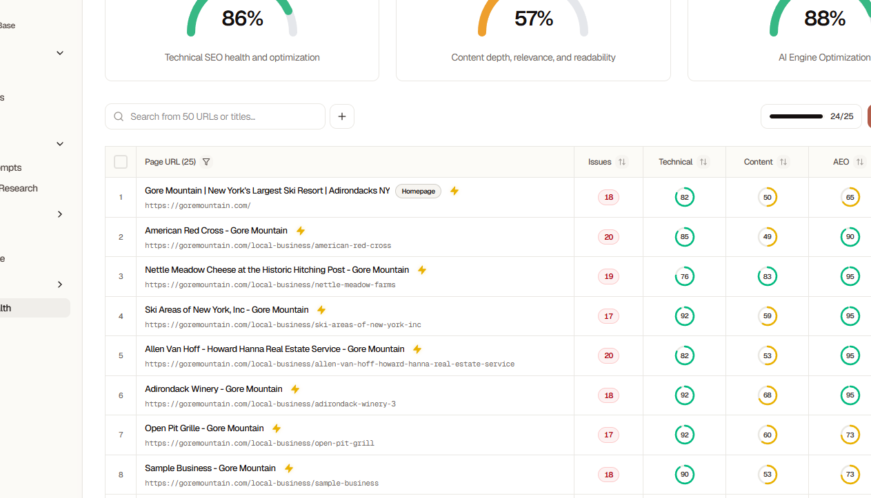Click Technical score 85 for American Red Cross

click(684, 237)
